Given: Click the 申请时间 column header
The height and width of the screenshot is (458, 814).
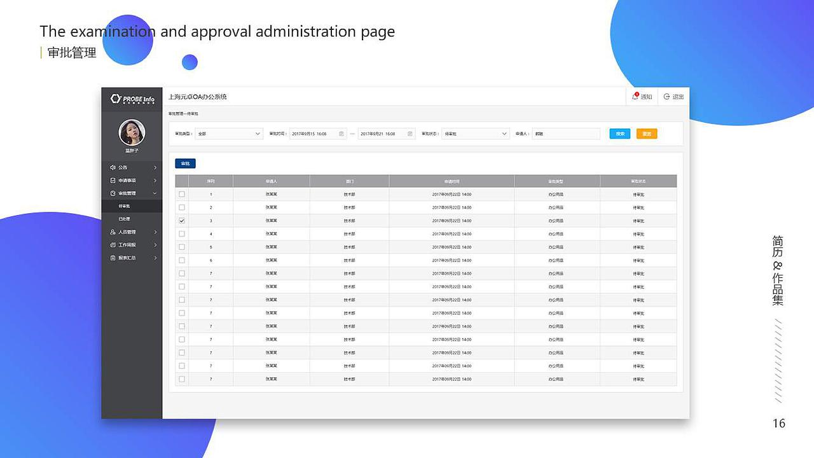Looking at the screenshot, I should coord(452,181).
